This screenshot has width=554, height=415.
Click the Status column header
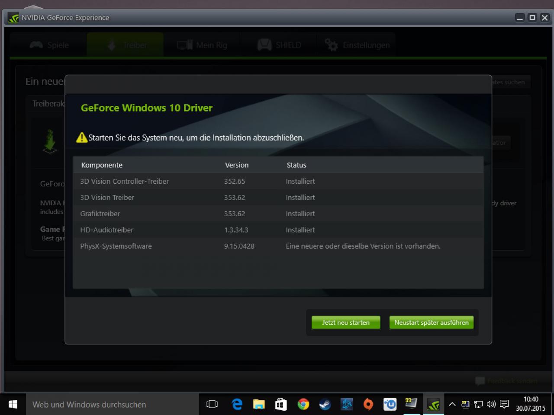[296, 165]
